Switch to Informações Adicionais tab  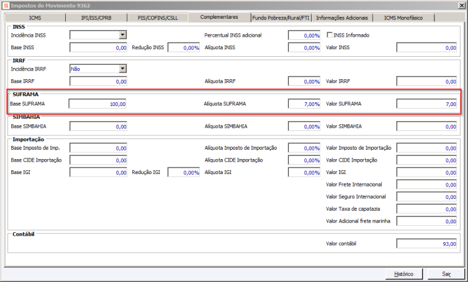click(342, 18)
